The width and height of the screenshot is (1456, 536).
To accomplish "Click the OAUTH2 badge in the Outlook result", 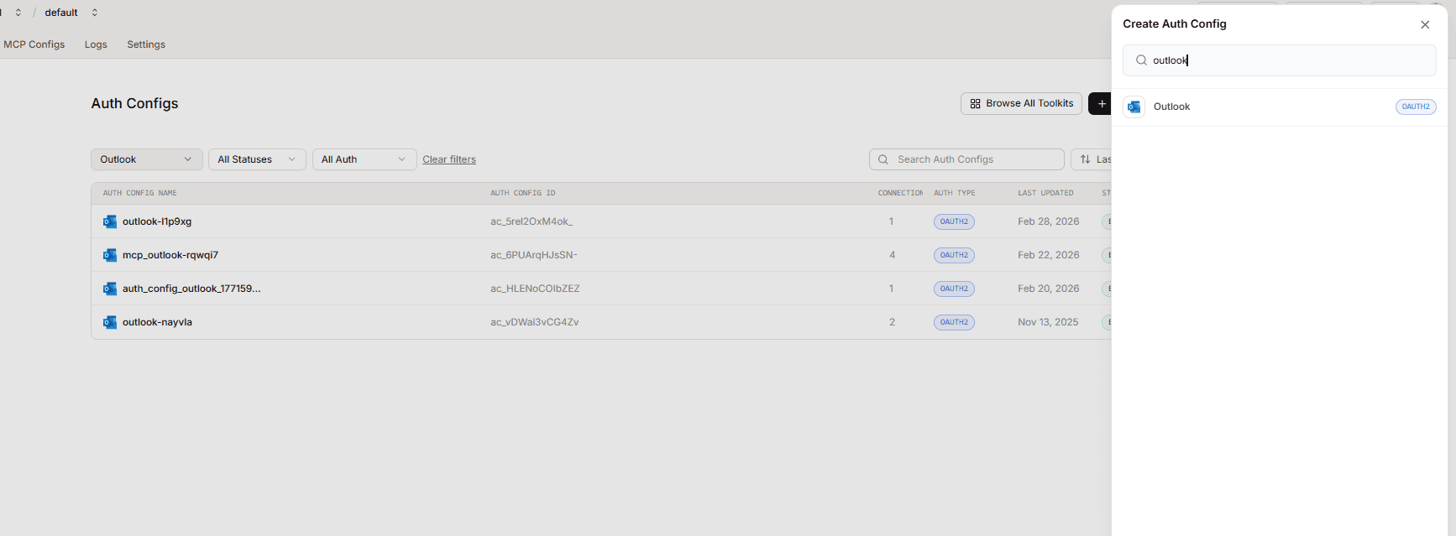I will click(x=1415, y=107).
